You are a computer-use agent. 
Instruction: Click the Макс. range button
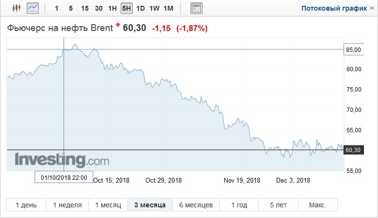(x=317, y=205)
